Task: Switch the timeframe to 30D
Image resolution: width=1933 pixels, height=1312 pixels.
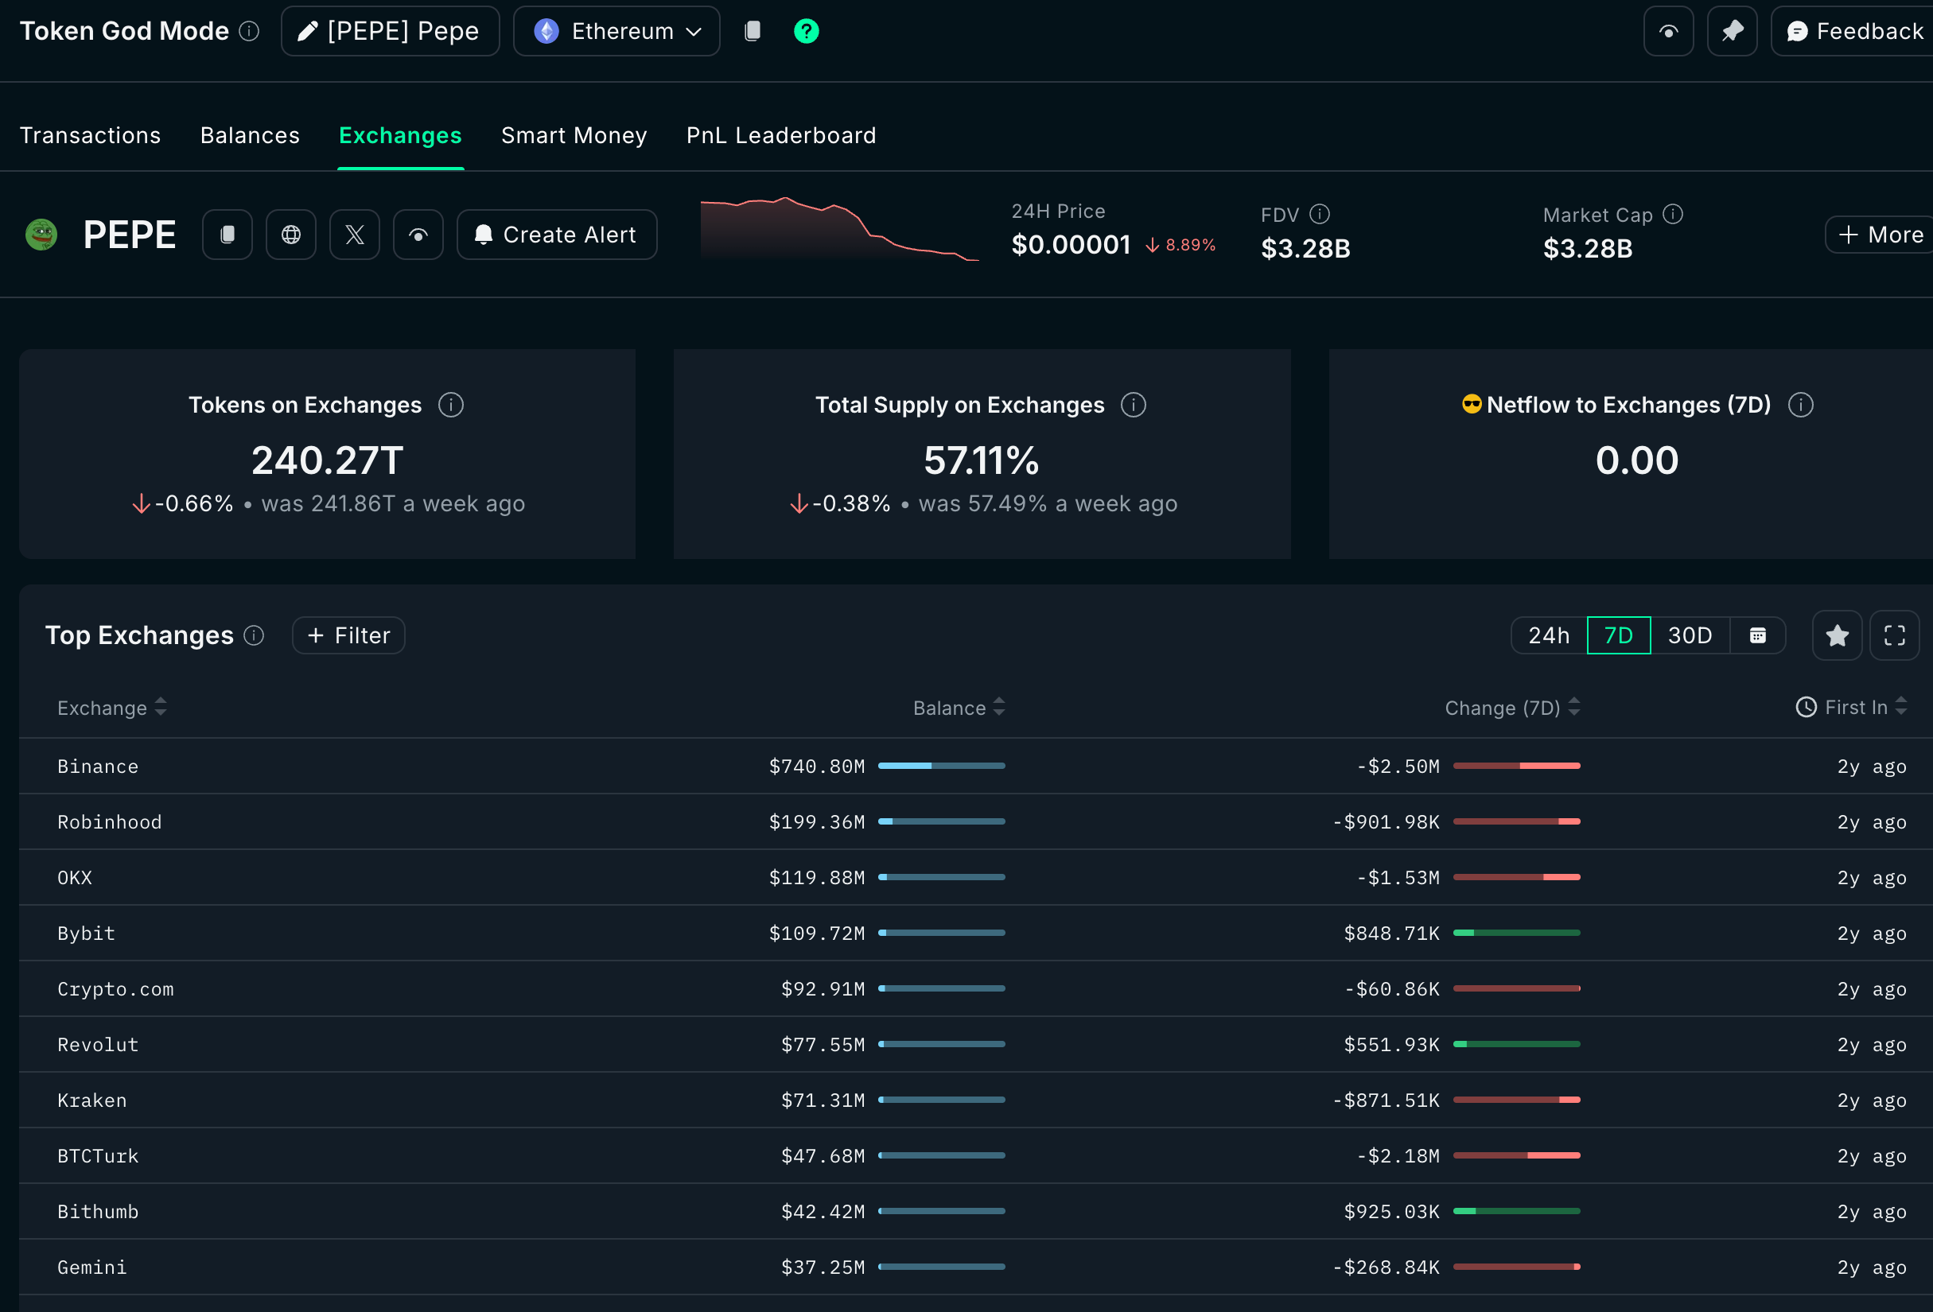Action: click(x=1690, y=635)
